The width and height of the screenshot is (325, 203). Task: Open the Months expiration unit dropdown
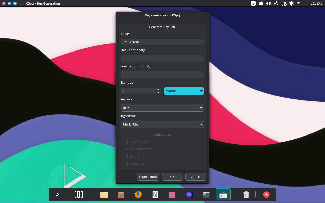tap(184, 91)
